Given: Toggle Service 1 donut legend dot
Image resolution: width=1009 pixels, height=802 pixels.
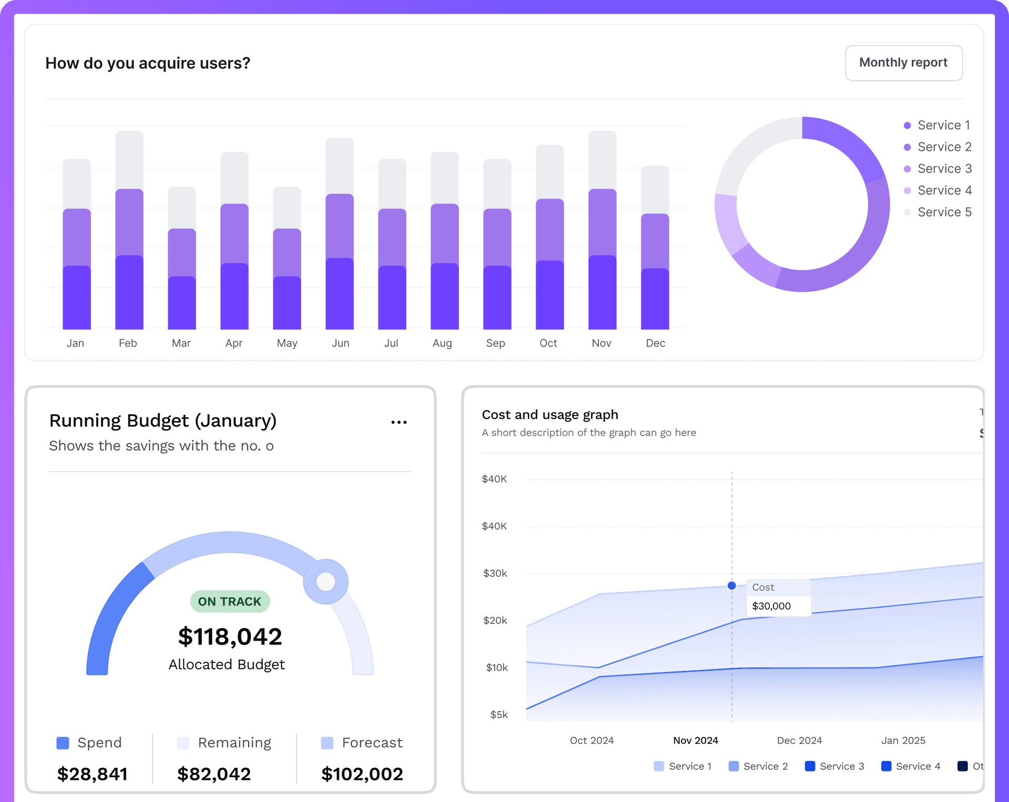Looking at the screenshot, I should point(907,126).
